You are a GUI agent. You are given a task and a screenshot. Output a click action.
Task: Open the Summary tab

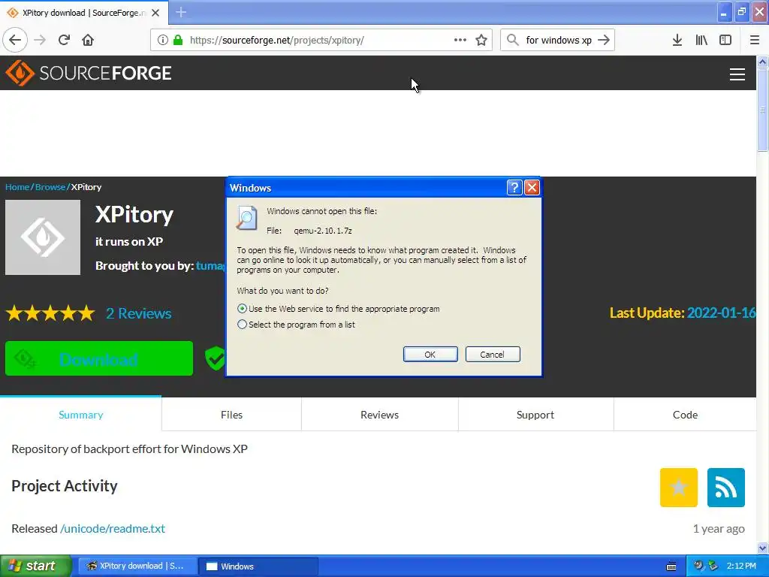[x=81, y=415]
